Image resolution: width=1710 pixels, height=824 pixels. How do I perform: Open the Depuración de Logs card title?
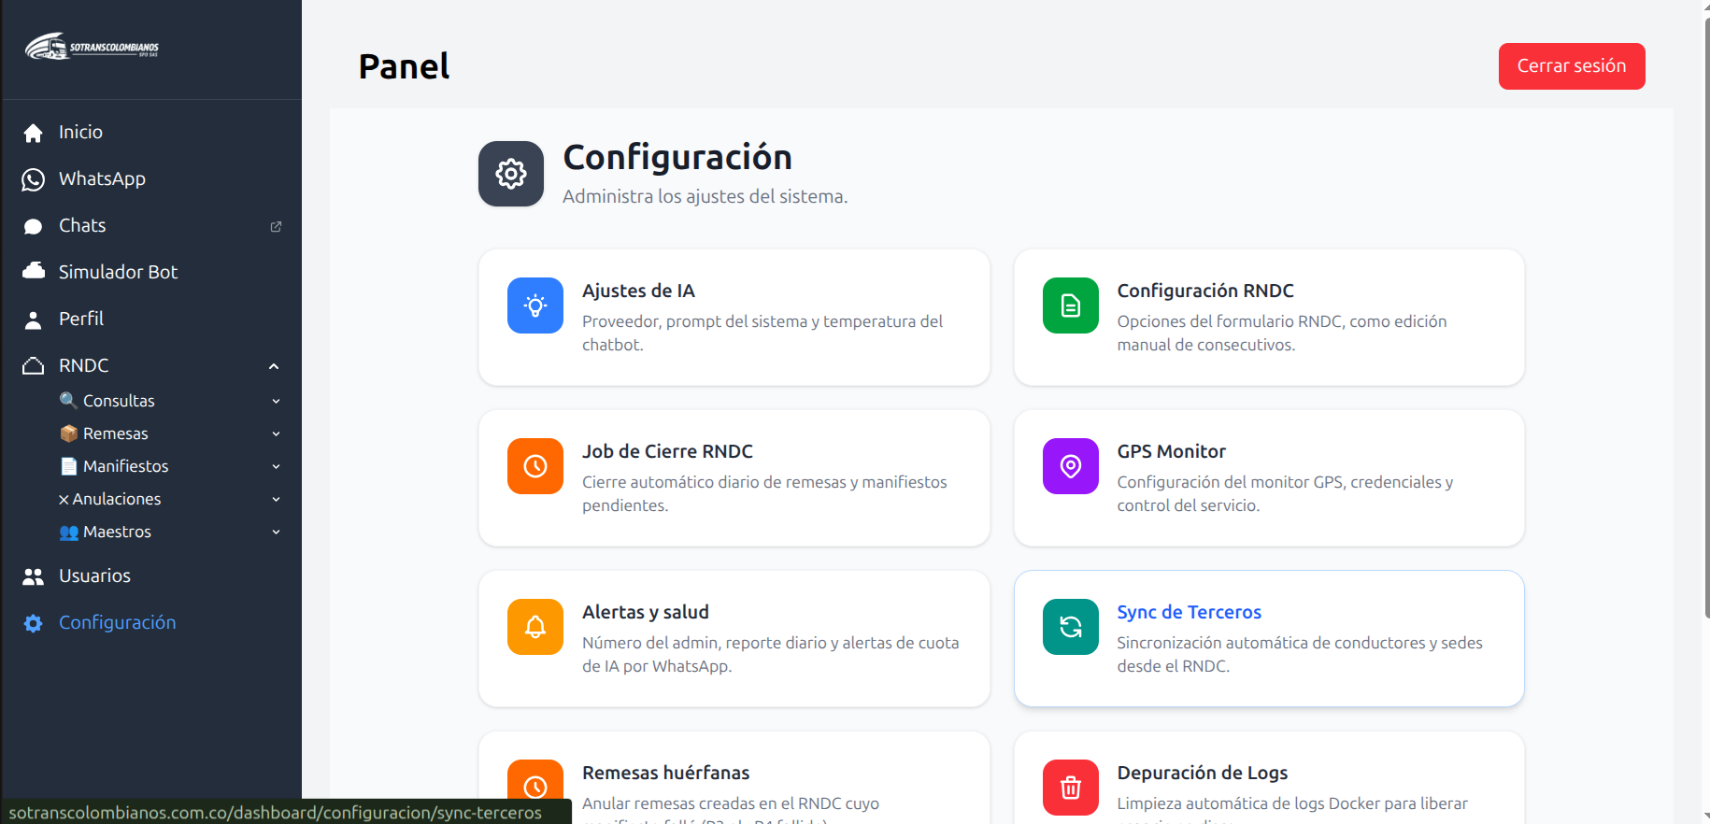(1202, 773)
